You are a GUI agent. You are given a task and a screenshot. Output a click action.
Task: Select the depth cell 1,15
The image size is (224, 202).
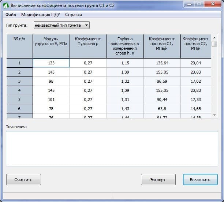[125, 63]
